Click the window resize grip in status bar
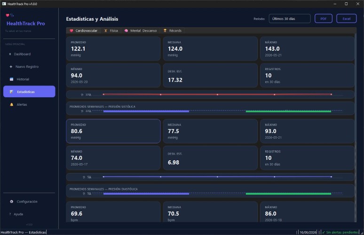Image resolution: width=364 pixels, height=235 pixels. pos(362,233)
